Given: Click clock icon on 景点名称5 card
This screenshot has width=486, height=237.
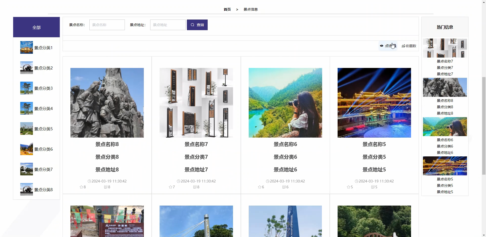Looking at the screenshot, I should pyautogui.click(x=357, y=181).
